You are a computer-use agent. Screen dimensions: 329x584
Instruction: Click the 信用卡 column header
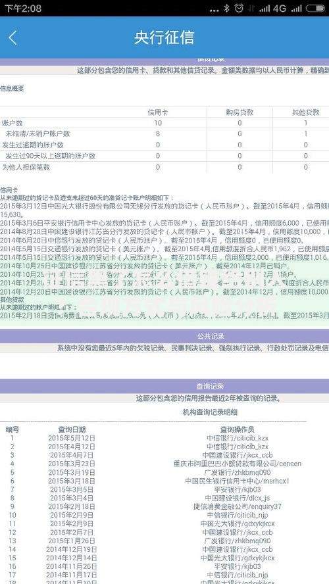[158, 112]
